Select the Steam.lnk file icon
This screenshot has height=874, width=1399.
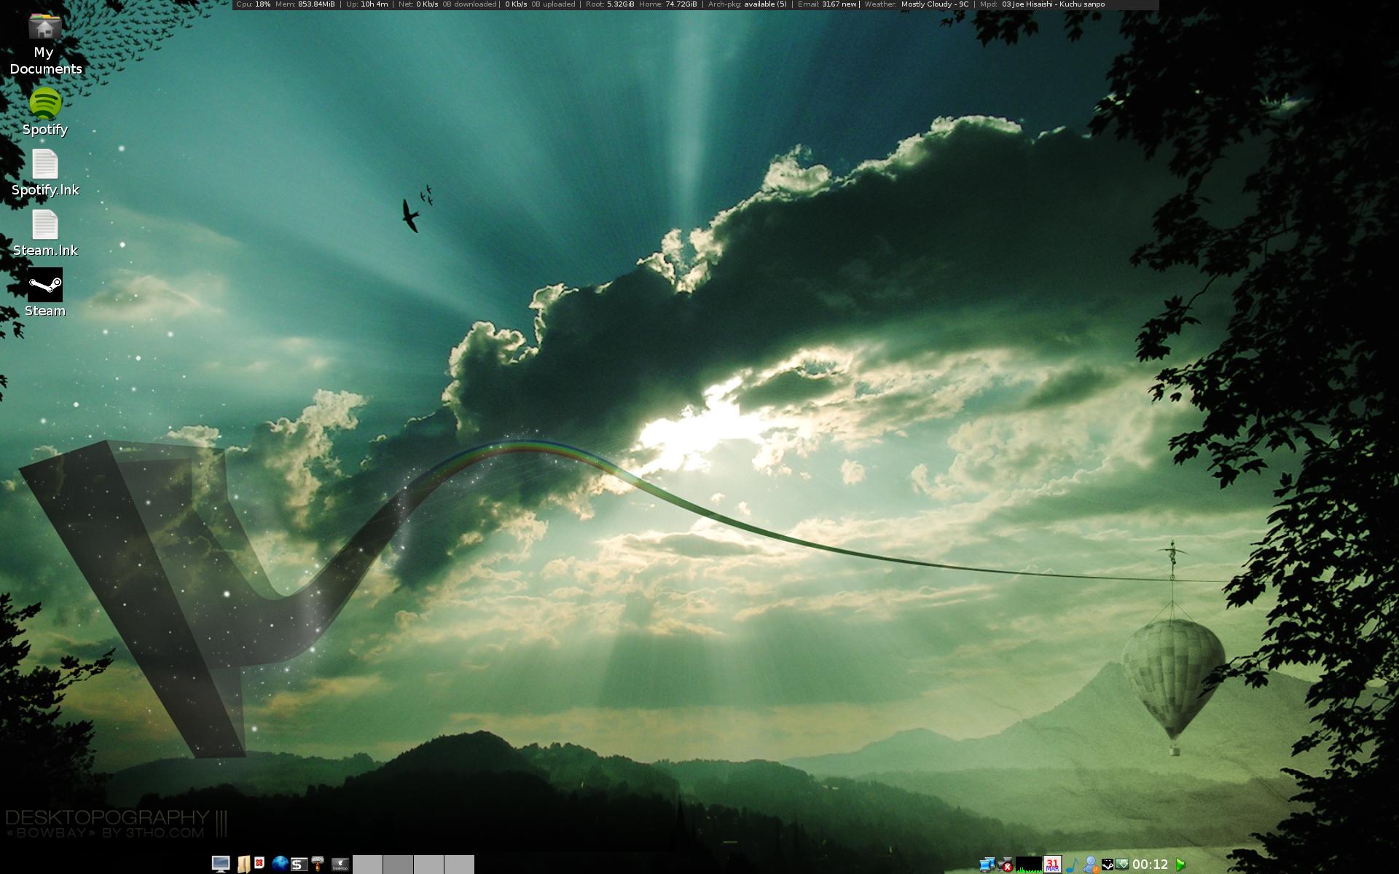tap(45, 224)
